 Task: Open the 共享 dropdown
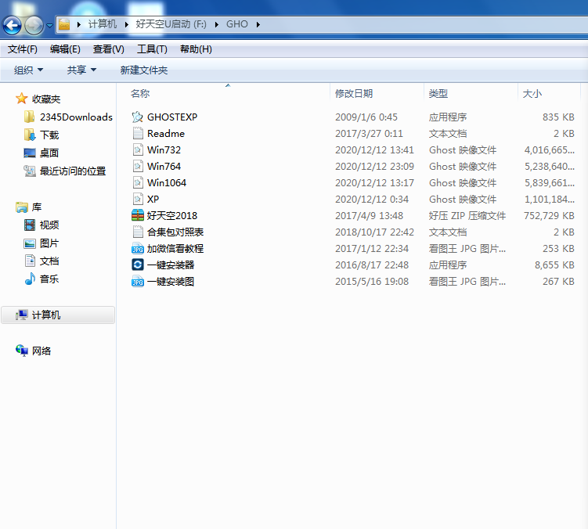[x=81, y=70]
